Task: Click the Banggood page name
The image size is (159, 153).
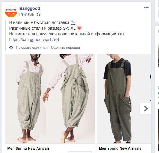Action: click(x=30, y=8)
